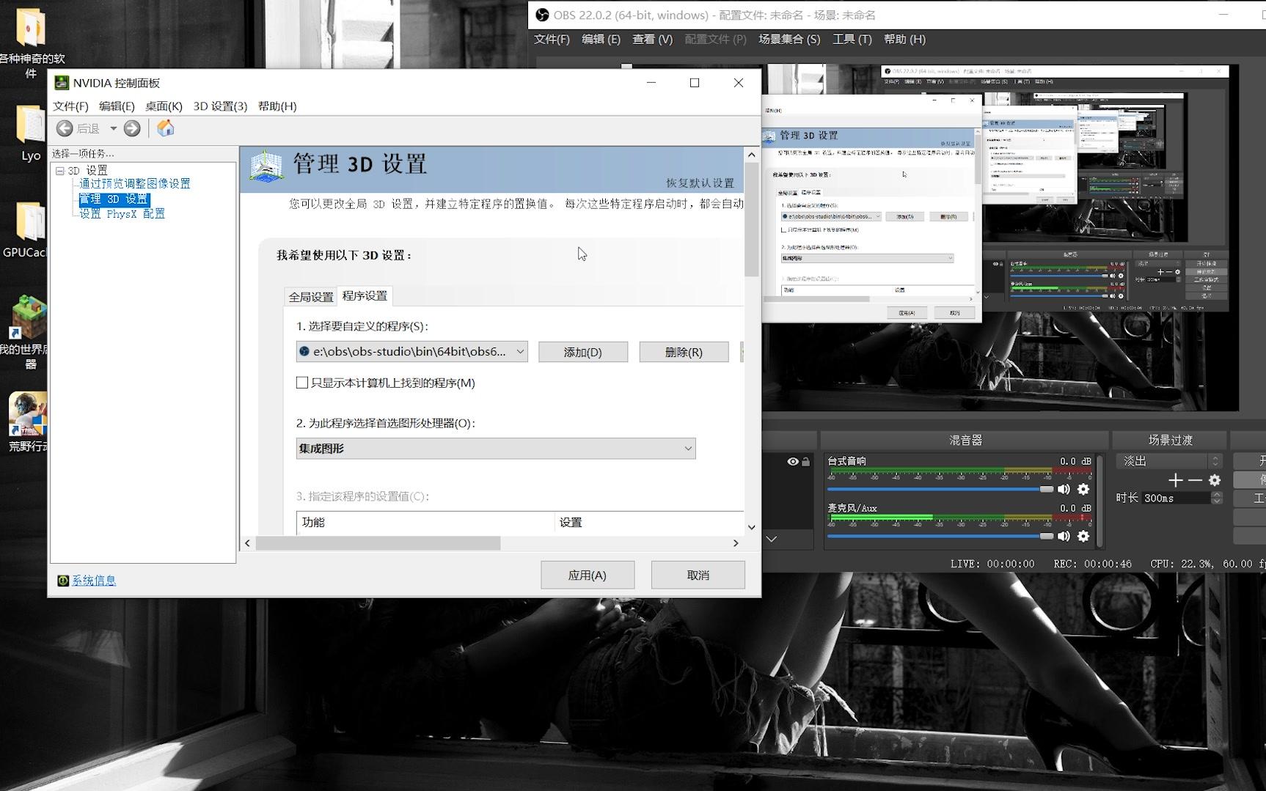The width and height of the screenshot is (1266, 791).
Task: Click the vertical scrollbar up arrow
Action: 751,155
